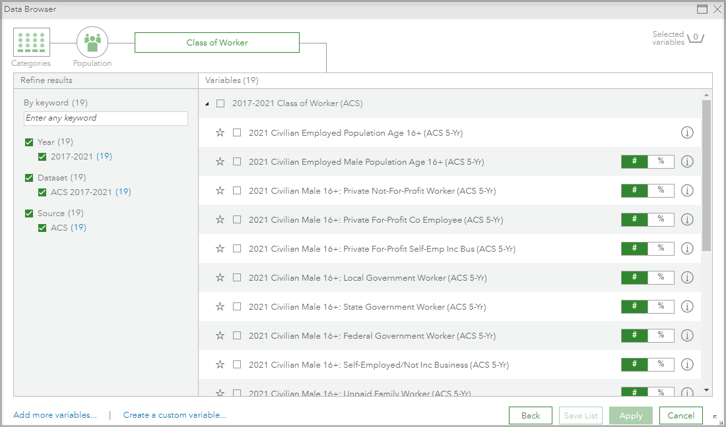Star the Private Not-For-Profit Worker variable
The image size is (726, 427).
[220, 190]
